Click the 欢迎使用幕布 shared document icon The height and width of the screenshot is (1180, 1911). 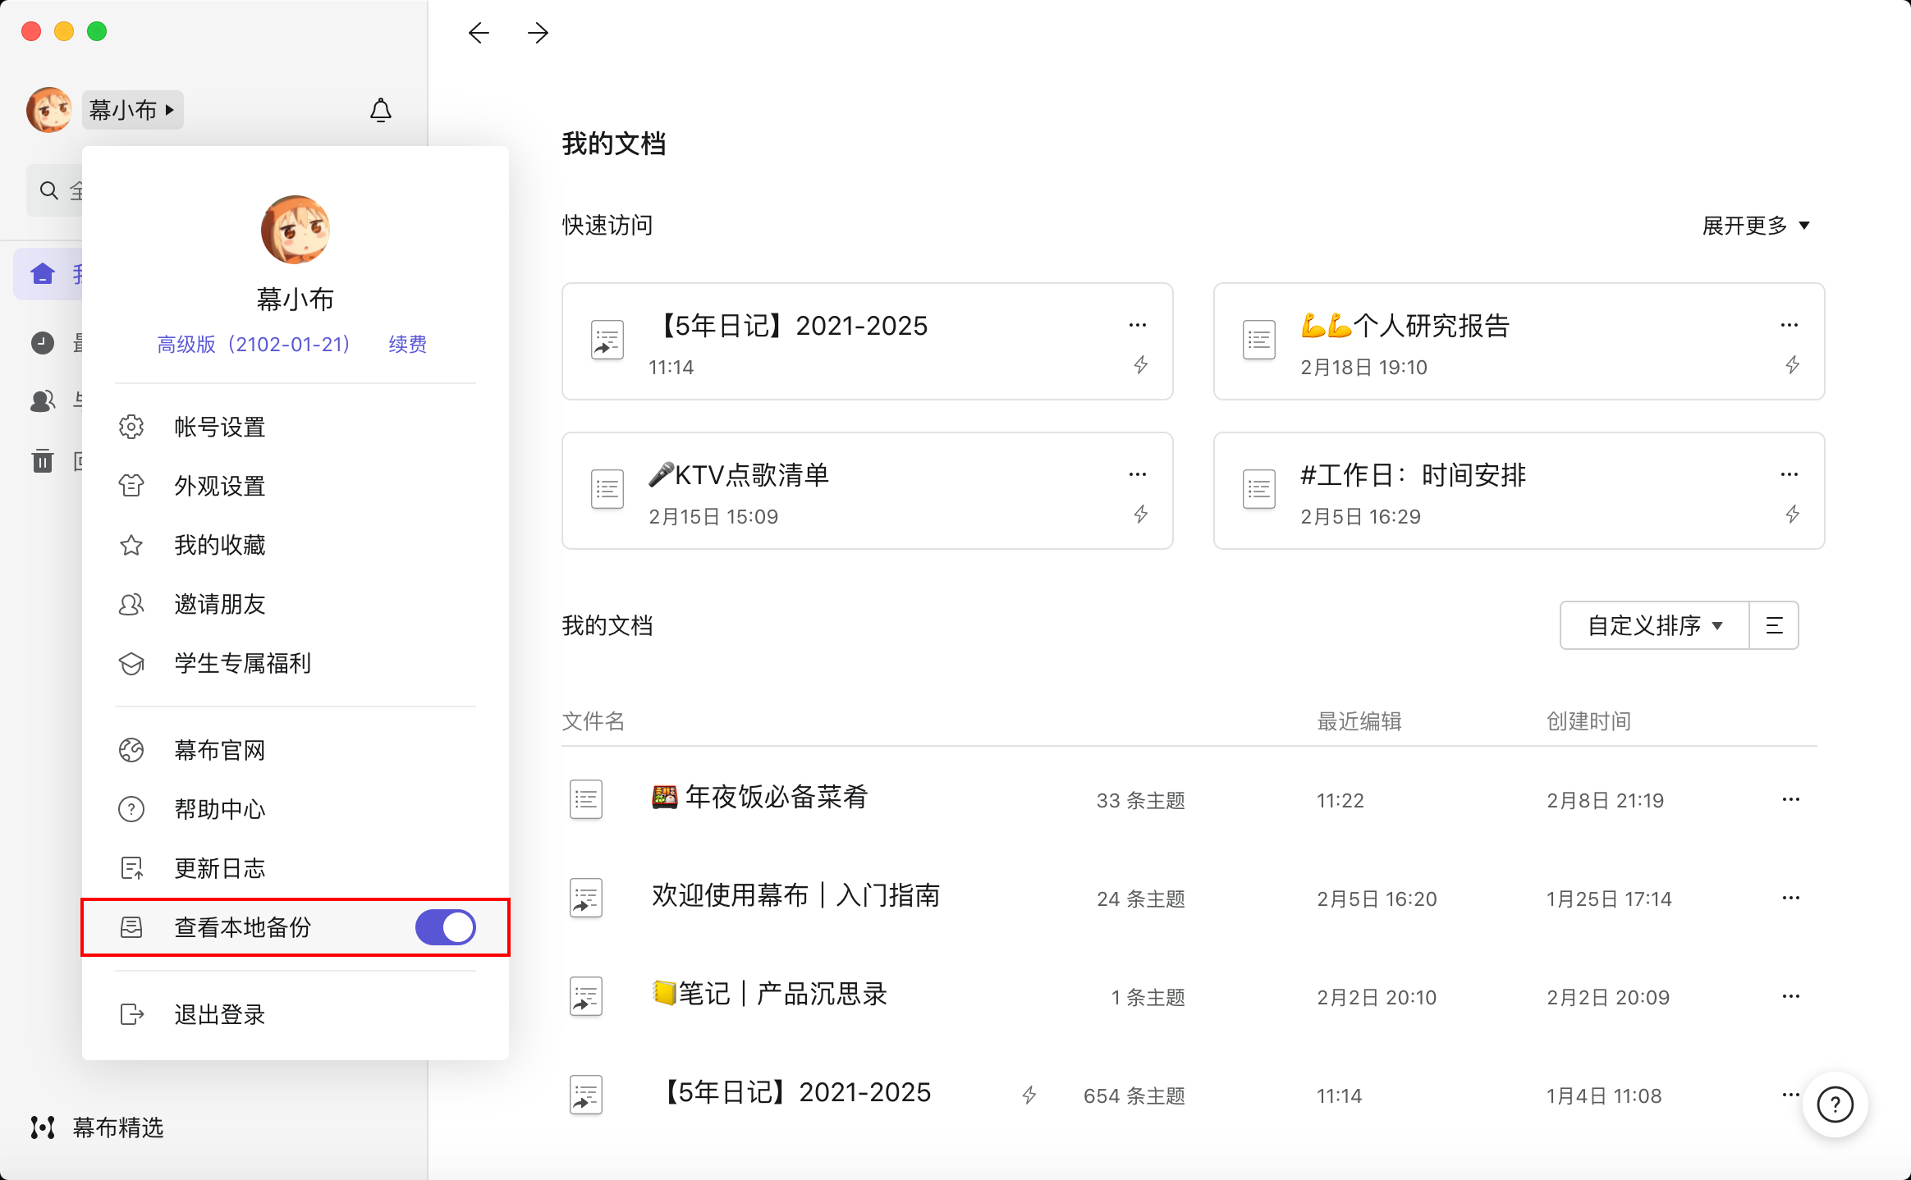tap(586, 898)
